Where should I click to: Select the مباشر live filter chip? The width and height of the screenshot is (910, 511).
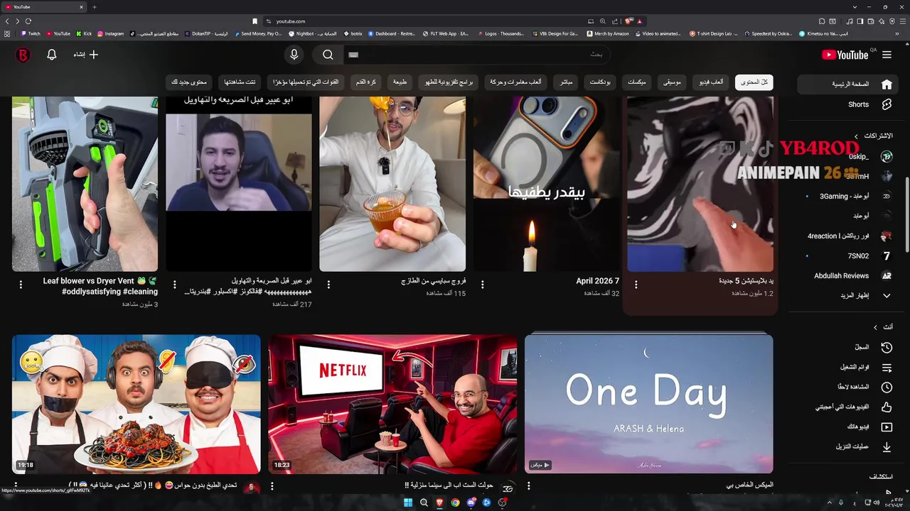click(566, 82)
